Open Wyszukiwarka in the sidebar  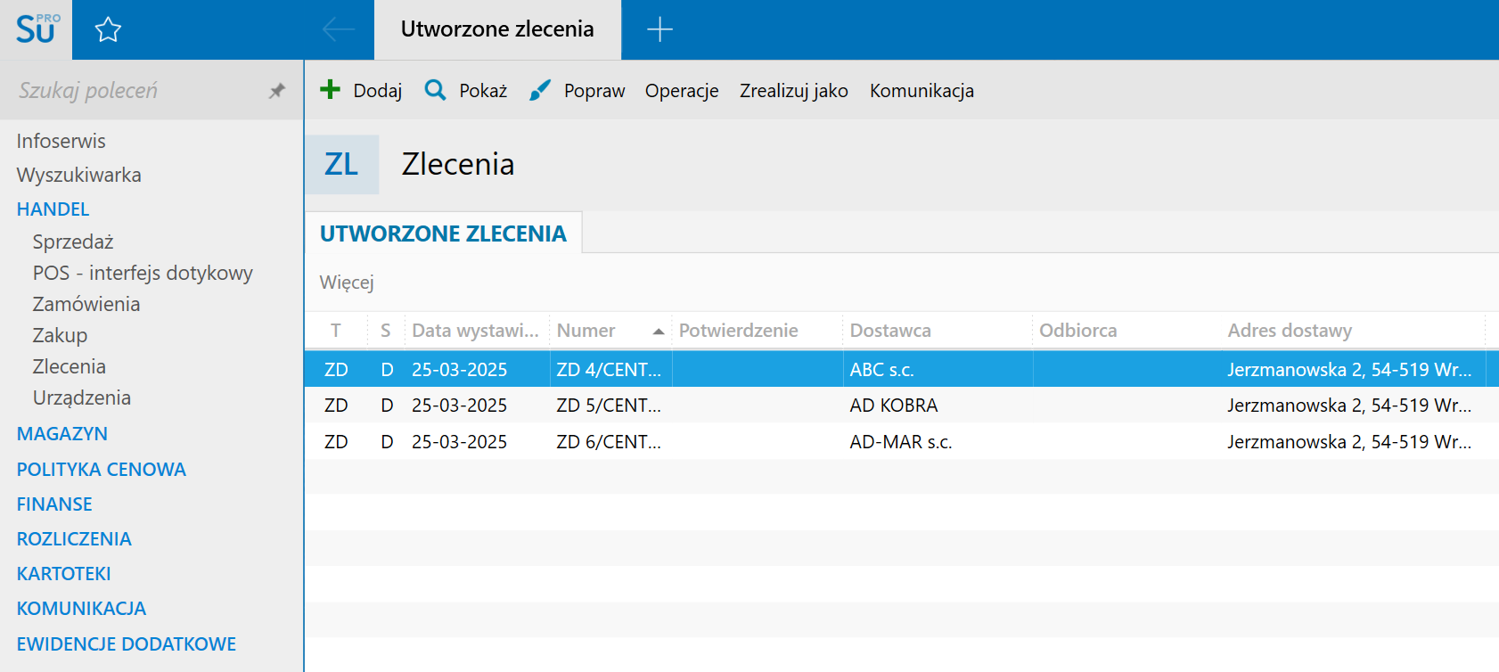(78, 175)
